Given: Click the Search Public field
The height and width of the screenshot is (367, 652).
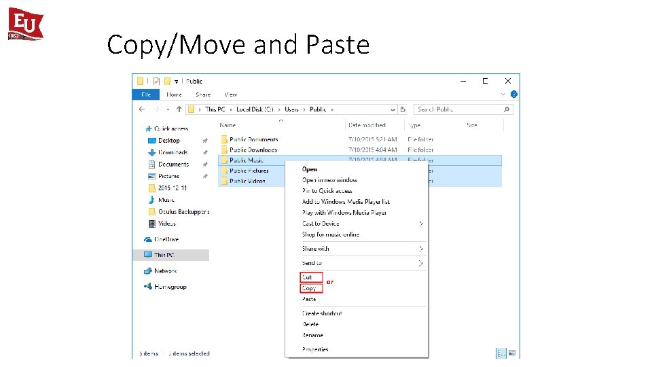Looking at the screenshot, I should pos(463,109).
